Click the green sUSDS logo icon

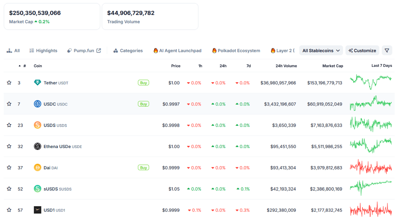[x=37, y=188]
